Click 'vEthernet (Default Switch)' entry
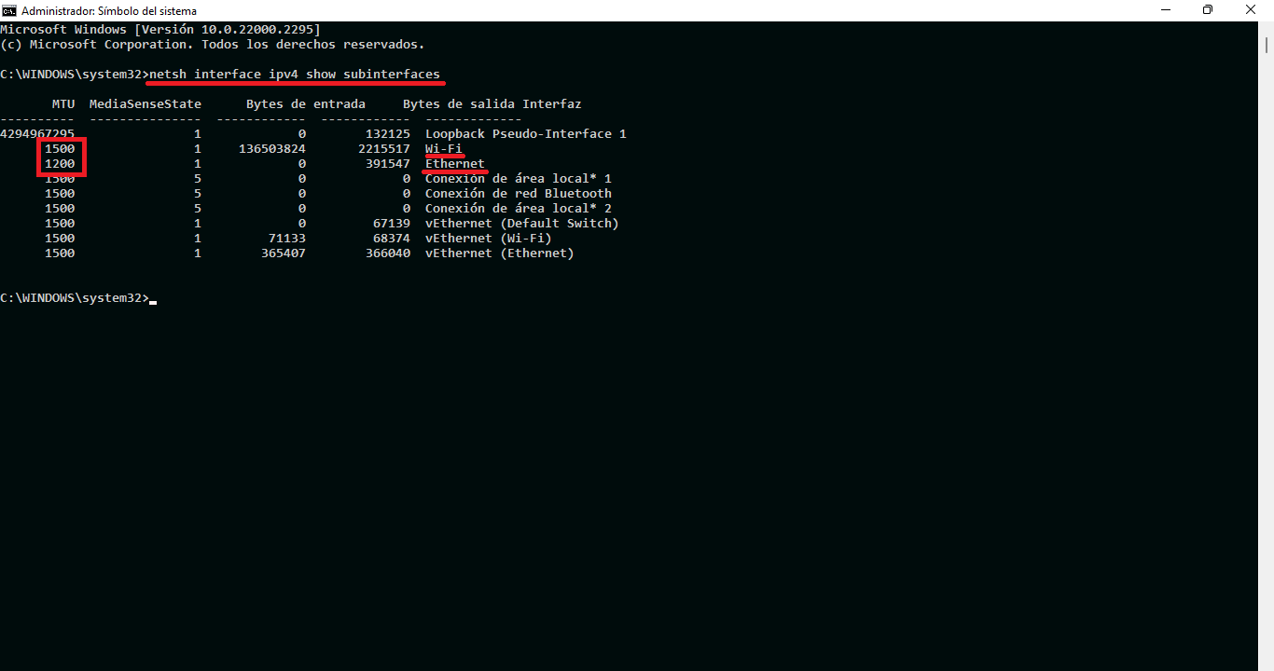Screen dimensions: 1274x671 pyautogui.click(x=522, y=223)
